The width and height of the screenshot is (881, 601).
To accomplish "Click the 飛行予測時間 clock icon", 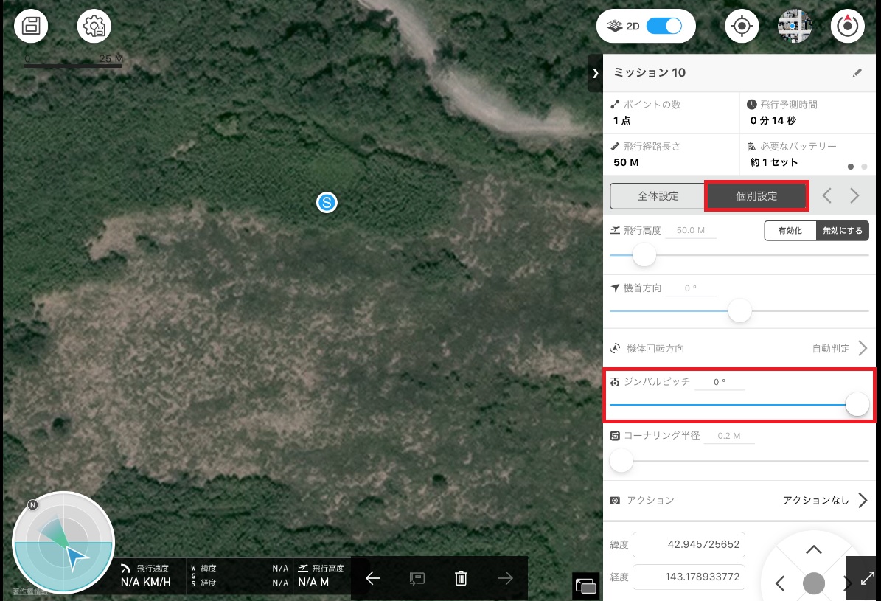I will (x=752, y=105).
